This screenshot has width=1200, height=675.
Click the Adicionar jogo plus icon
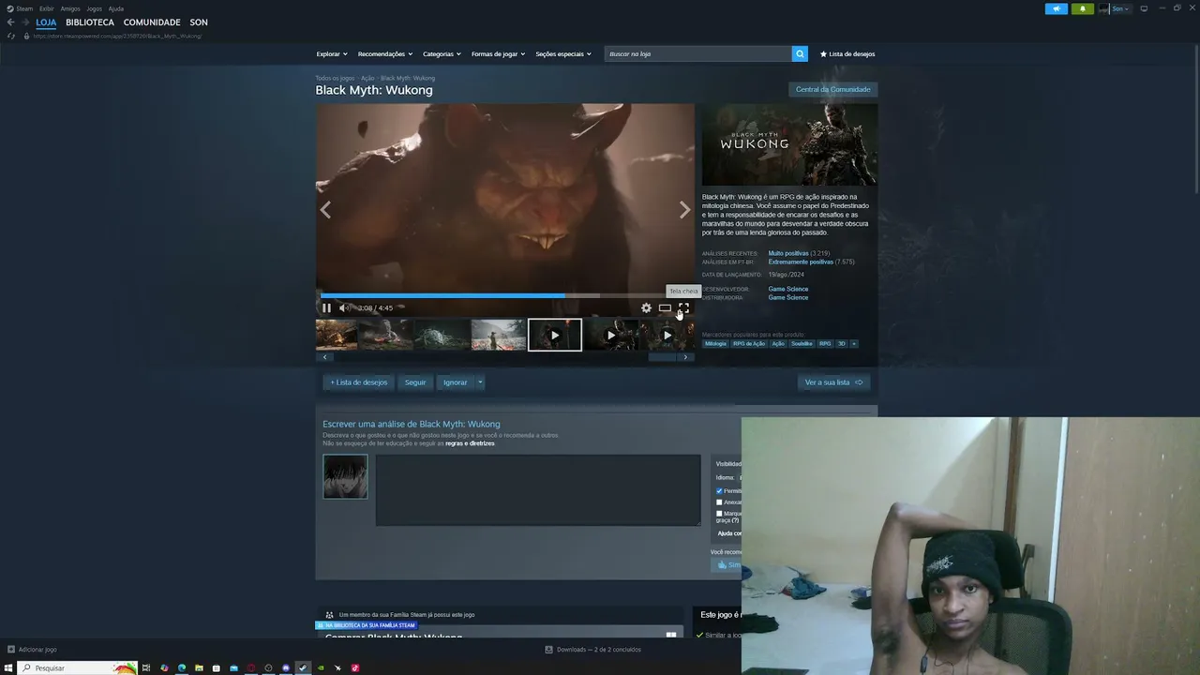tap(11, 649)
